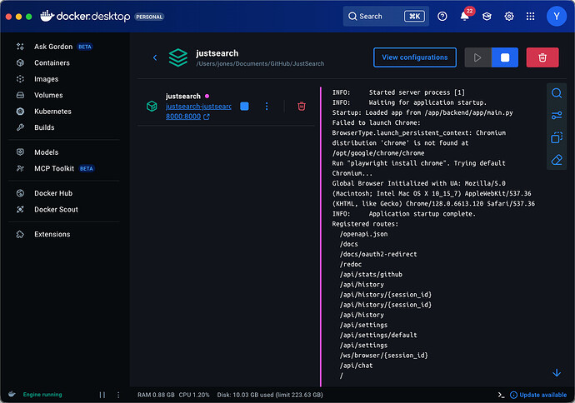Click the PERSONAL plan badge
This screenshot has width=575, height=403.
(149, 17)
